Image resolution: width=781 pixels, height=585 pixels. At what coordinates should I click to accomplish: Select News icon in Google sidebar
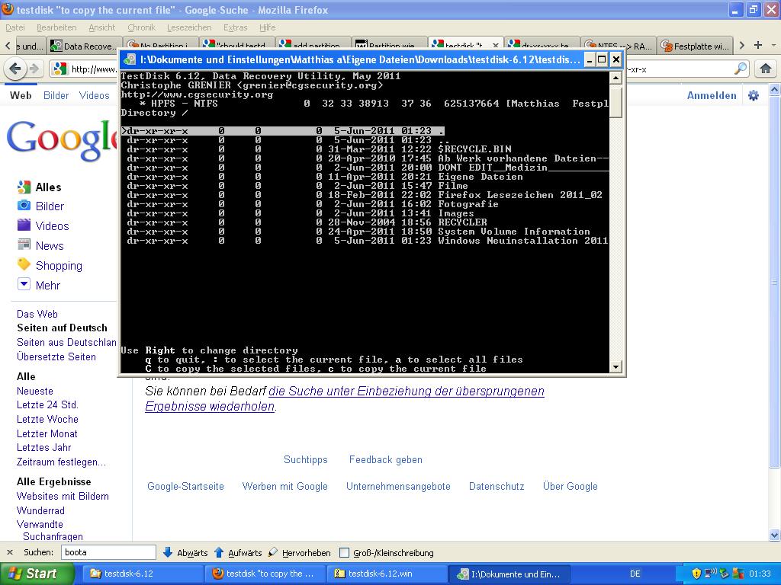point(24,245)
